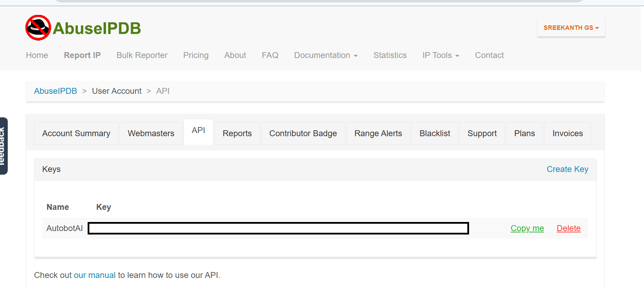Screen dimensions: 644x288
Task: Open the Contributor Badge tab
Action: point(303,133)
